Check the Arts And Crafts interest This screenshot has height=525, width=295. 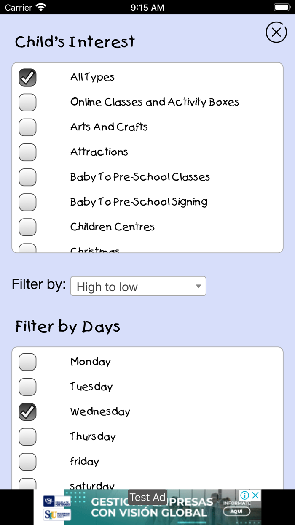(27, 127)
